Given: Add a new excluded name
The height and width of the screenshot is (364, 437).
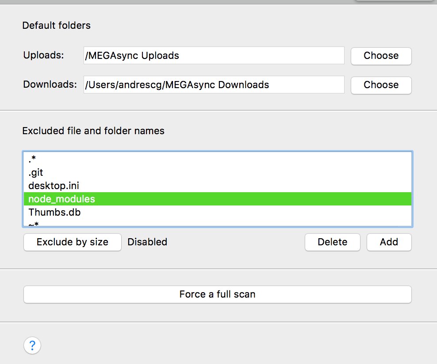Looking at the screenshot, I should click(x=389, y=242).
